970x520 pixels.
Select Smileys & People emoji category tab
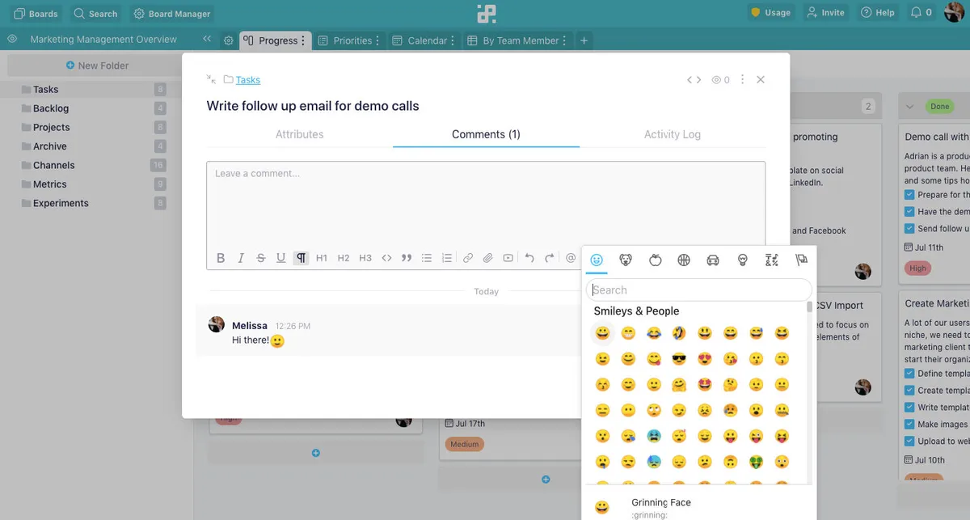point(597,260)
